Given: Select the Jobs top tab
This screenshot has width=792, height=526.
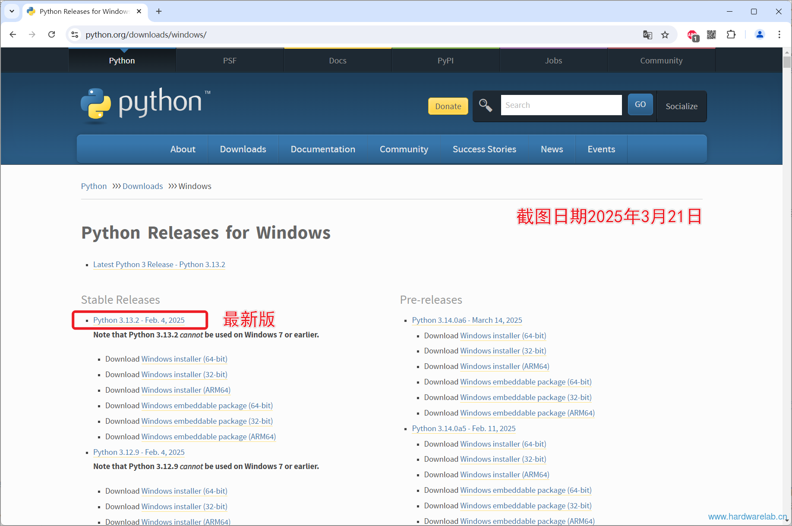Looking at the screenshot, I should 553,60.
